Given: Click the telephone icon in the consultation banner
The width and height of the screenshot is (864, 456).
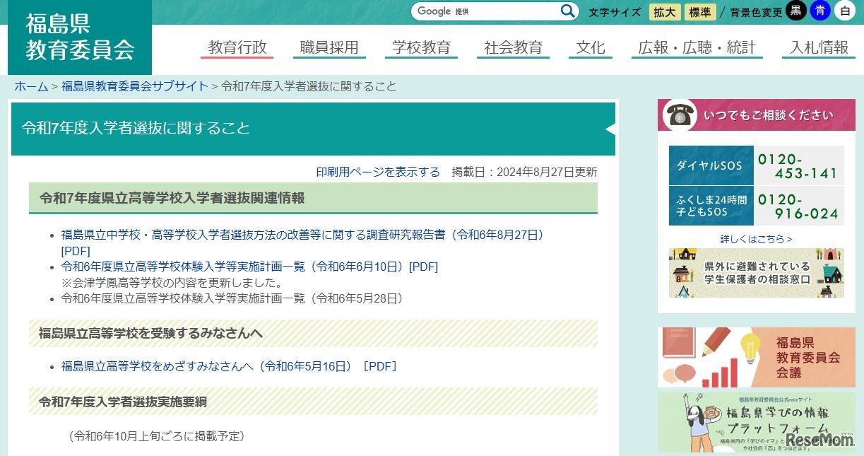Looking at the screenshot, I should pos(679,115).
